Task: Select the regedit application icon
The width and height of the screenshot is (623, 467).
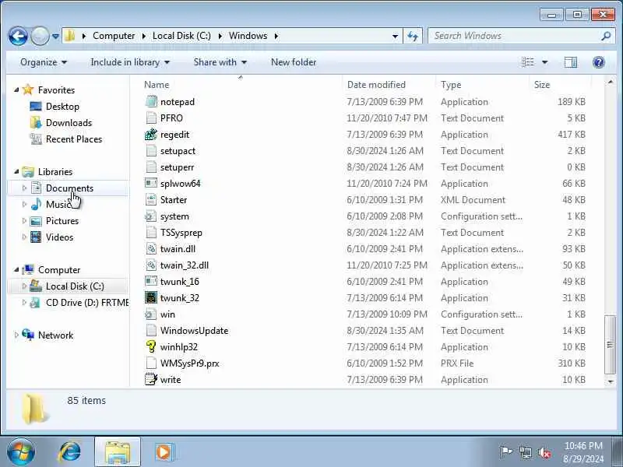Action: [x=151, y=134]
